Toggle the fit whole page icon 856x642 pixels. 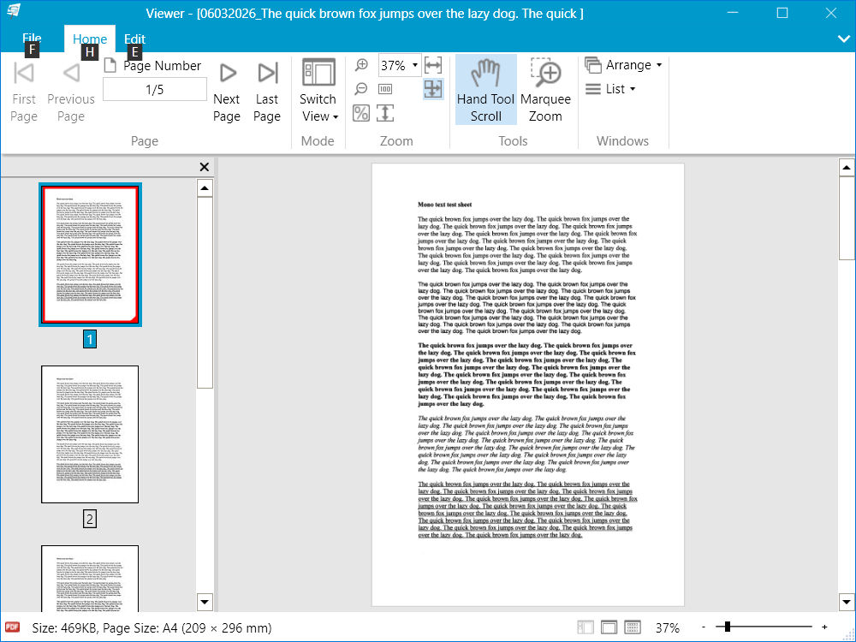433,89
